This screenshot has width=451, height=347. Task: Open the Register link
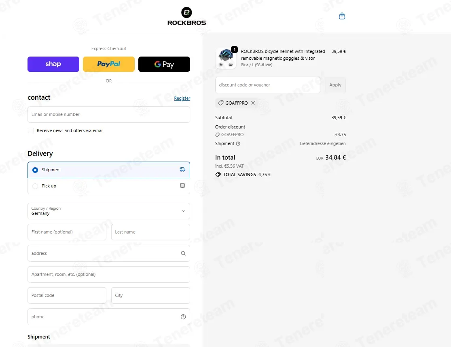tap(182, 98)
